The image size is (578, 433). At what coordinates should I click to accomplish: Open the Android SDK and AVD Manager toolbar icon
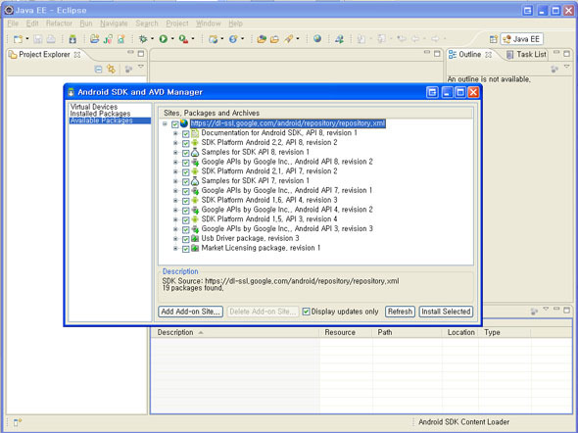[72, 39]
